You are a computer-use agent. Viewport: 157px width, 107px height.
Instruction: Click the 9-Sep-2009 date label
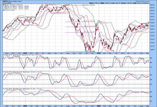[x=6, y=3]
